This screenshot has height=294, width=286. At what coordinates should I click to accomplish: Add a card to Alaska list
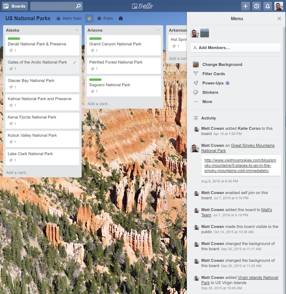click(18, 172)
